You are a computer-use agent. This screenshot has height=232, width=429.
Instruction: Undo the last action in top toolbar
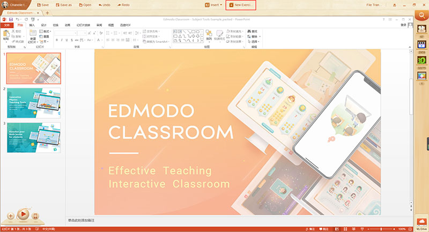point(104,5)
